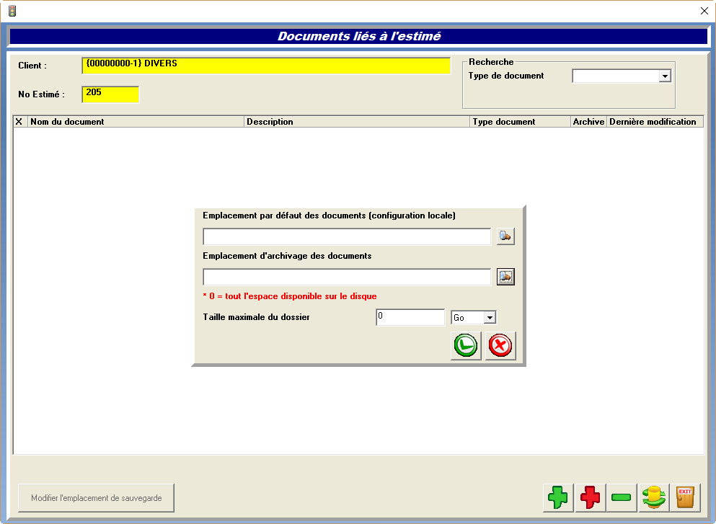Click the database refresh icon
Screen dimensions: 716x524
653,497
